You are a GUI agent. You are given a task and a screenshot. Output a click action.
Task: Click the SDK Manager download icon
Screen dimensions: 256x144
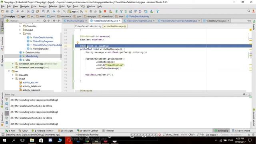tap(152, 11)
